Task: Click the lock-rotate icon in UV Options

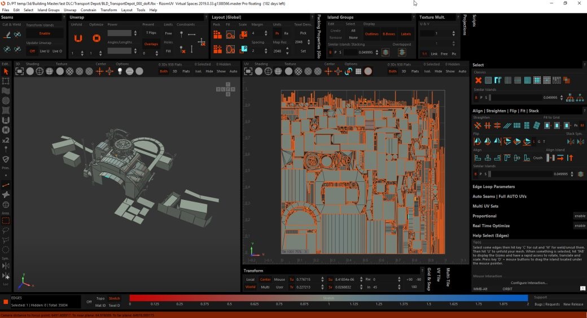Action: (x=348, y=71)
